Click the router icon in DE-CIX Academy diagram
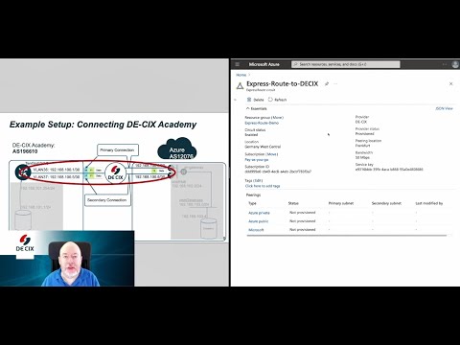 [x=23, y=172]
